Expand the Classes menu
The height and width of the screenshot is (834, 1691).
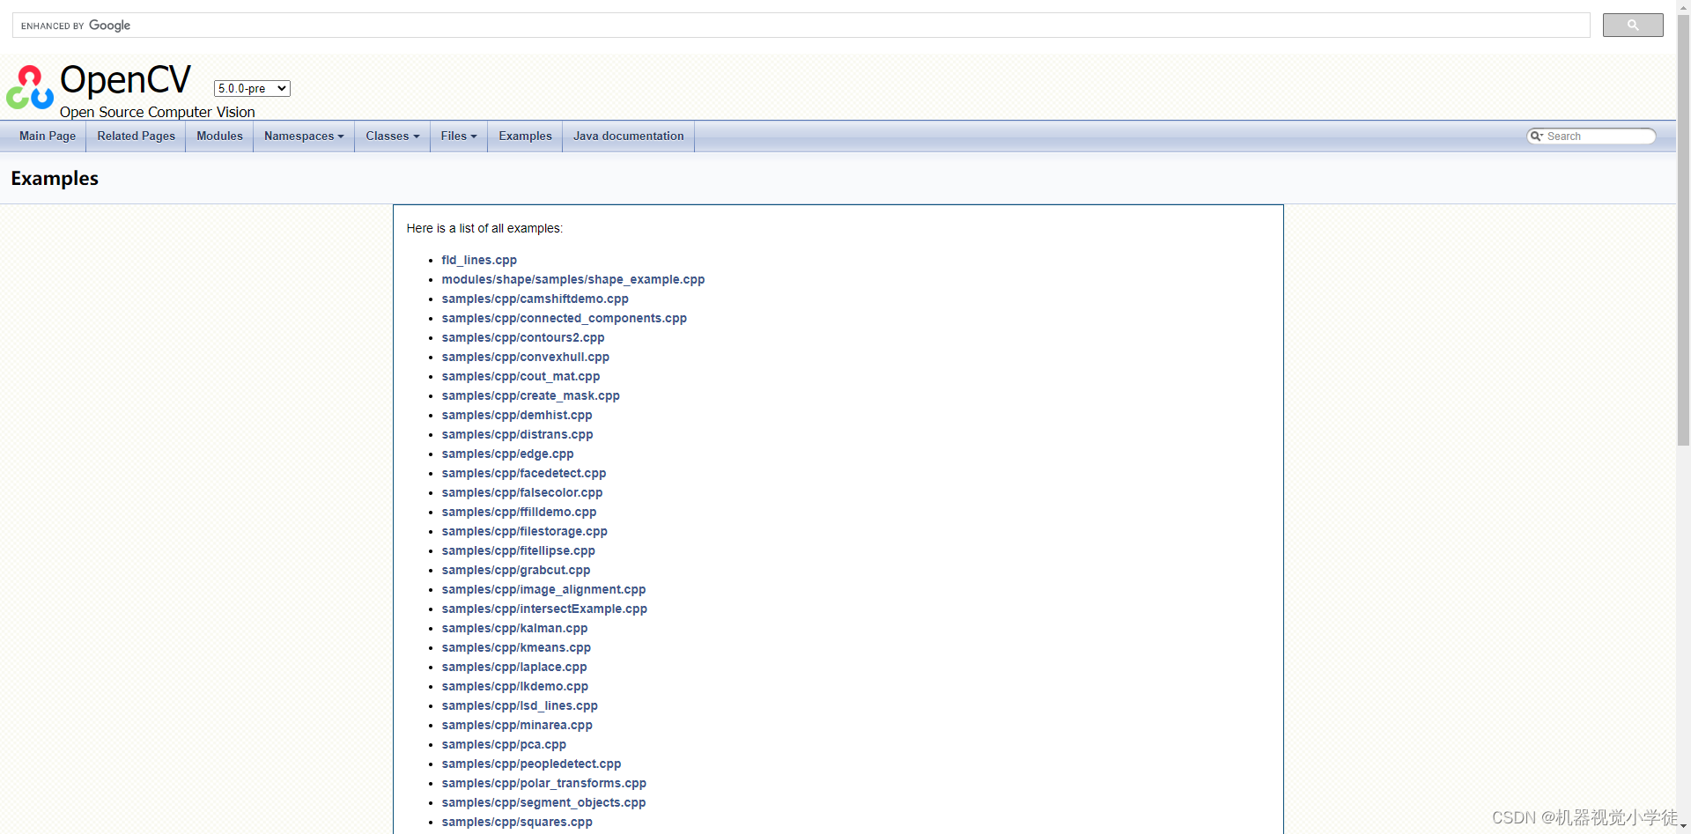tap(393, 137)
